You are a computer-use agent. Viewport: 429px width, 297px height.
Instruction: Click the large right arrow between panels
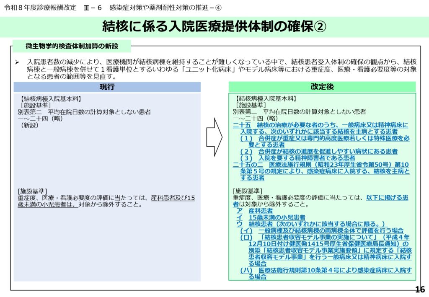point(214,137)
